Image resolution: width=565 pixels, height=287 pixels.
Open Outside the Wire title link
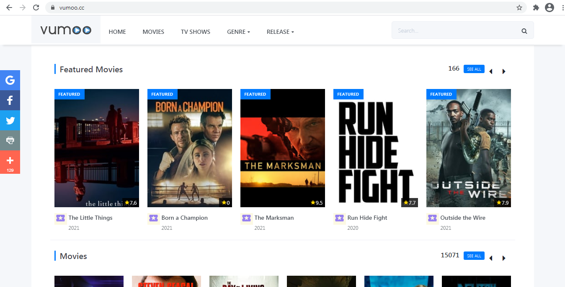click(x=463, y=218)
